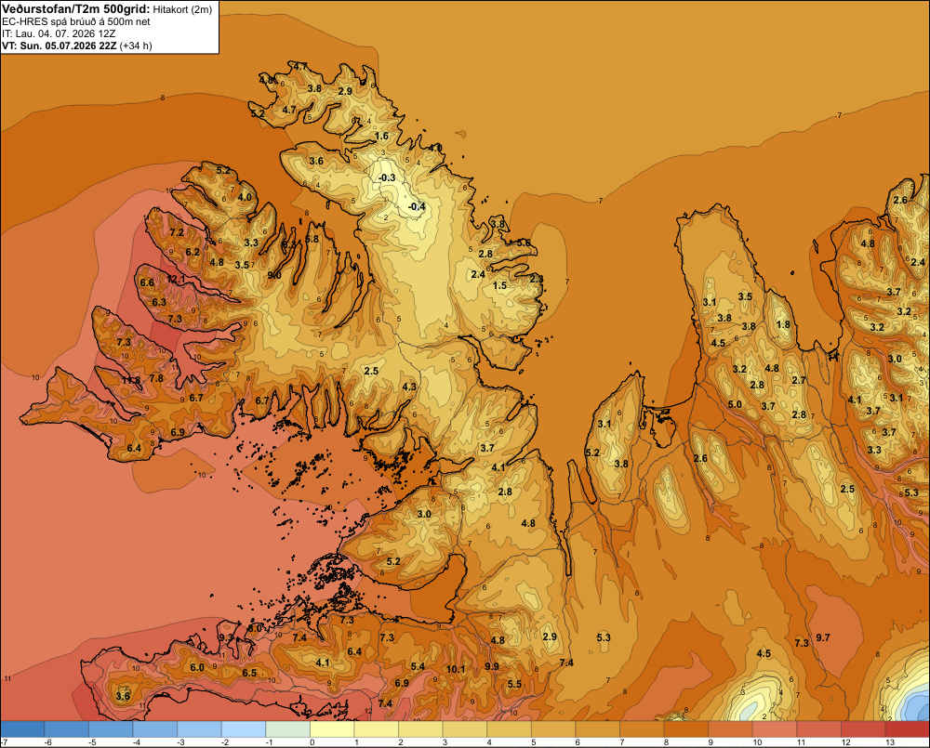Select legend swatch between -7 and -6

[x=22, y=729]
